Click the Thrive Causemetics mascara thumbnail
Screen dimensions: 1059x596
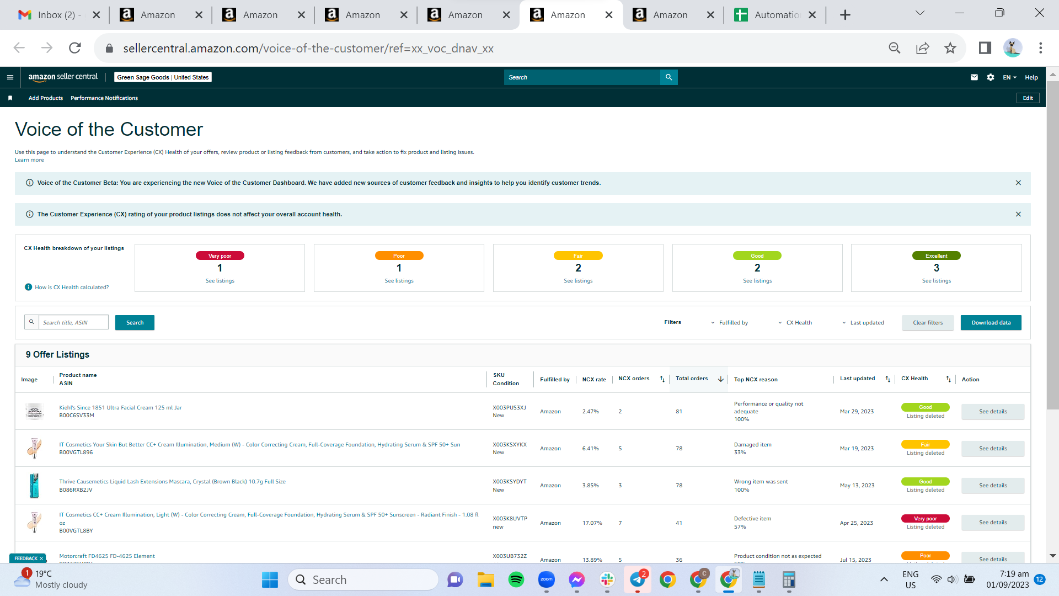[34, 486]
